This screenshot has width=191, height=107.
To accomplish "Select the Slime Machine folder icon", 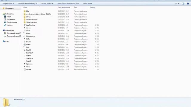I will point(24,22).
